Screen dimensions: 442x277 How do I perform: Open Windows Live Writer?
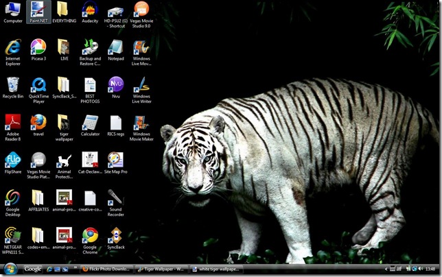click(141, 90)
